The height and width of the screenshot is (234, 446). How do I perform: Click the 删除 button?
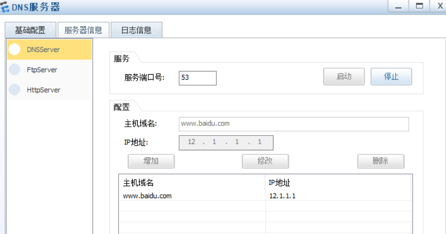380,161
